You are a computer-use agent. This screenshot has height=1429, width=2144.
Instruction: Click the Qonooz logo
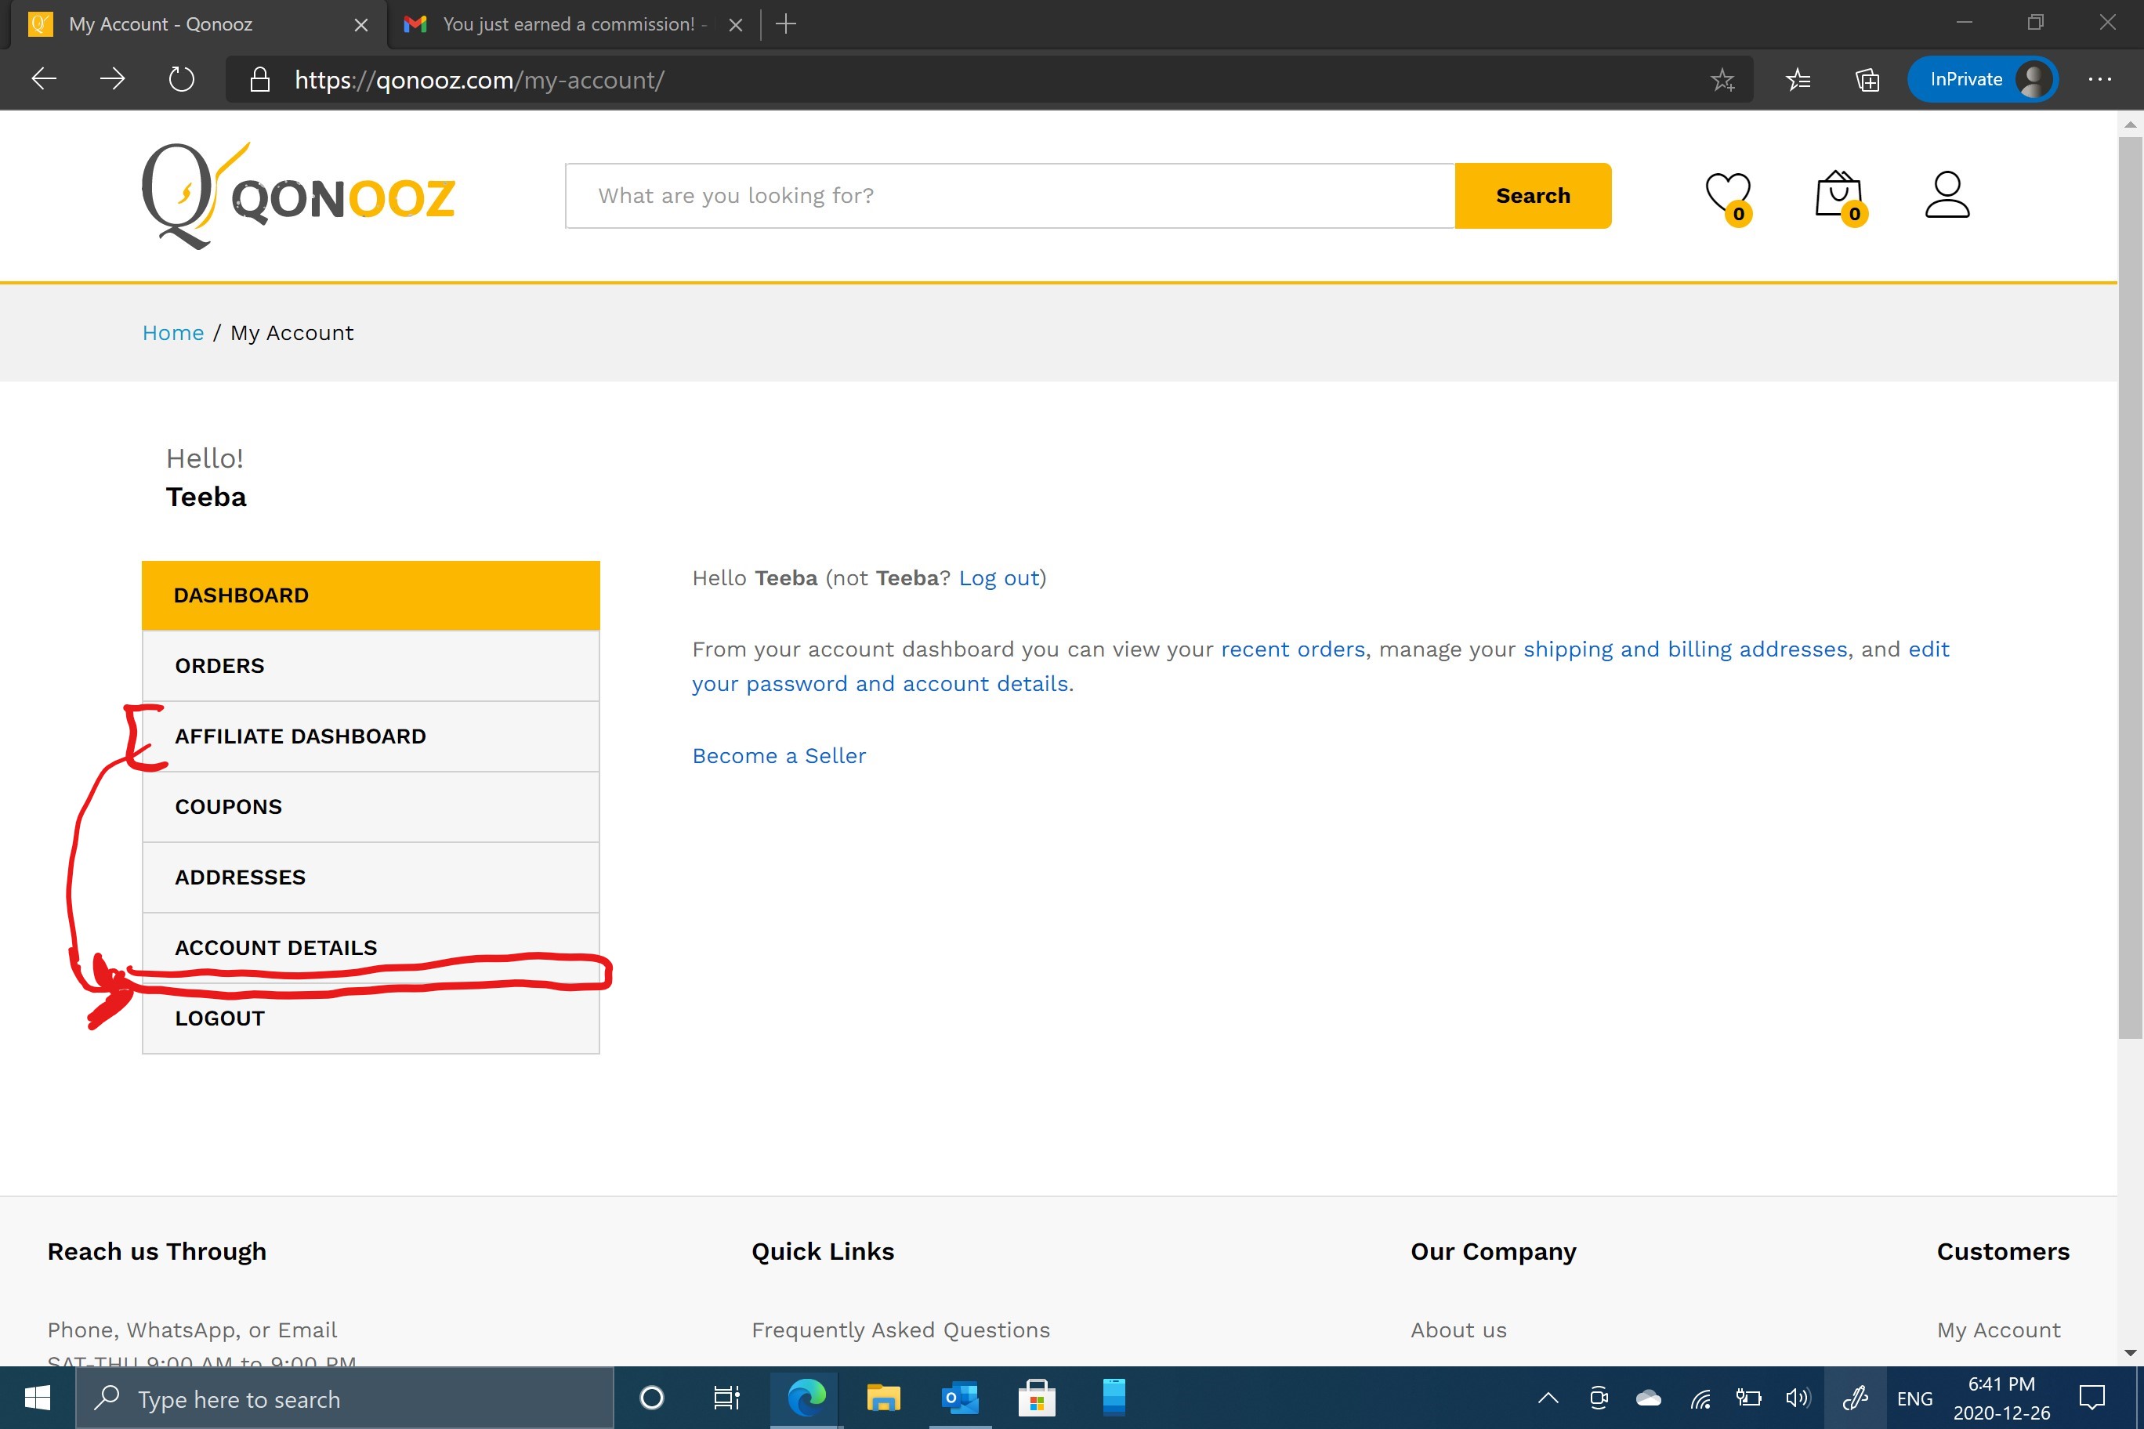298,196
